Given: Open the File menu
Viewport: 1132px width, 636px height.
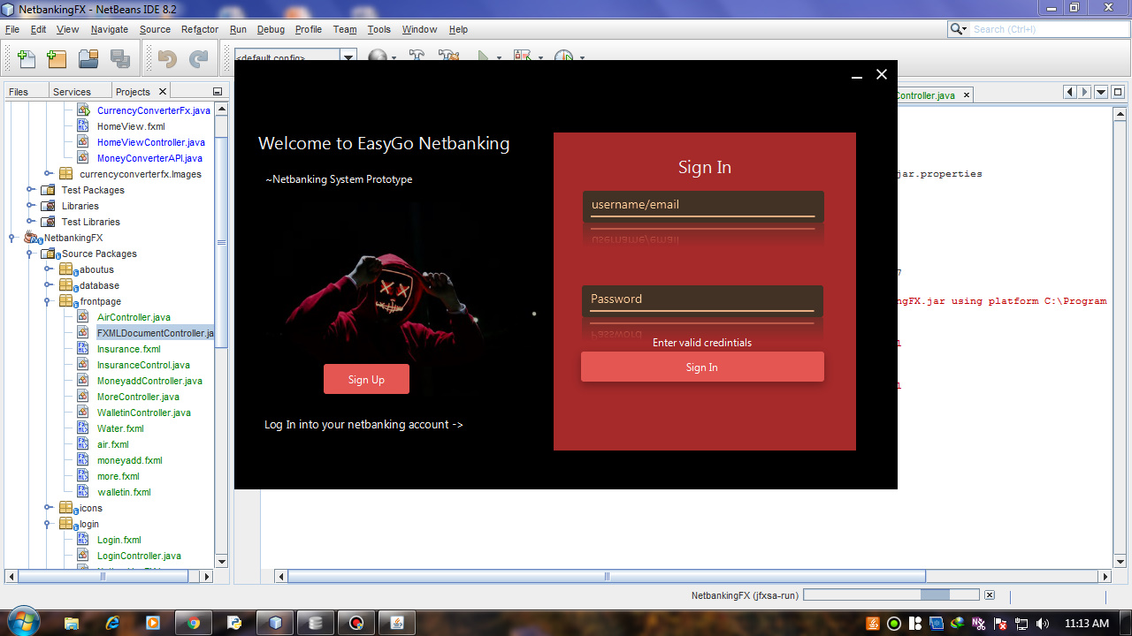Looking at the screenshot, I should 11,29.
